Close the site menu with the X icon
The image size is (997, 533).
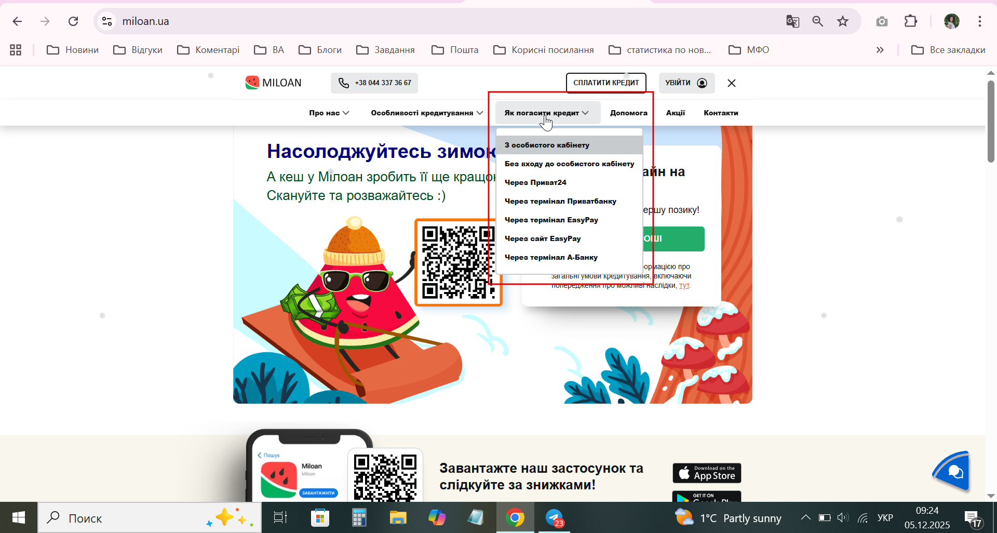732,83
